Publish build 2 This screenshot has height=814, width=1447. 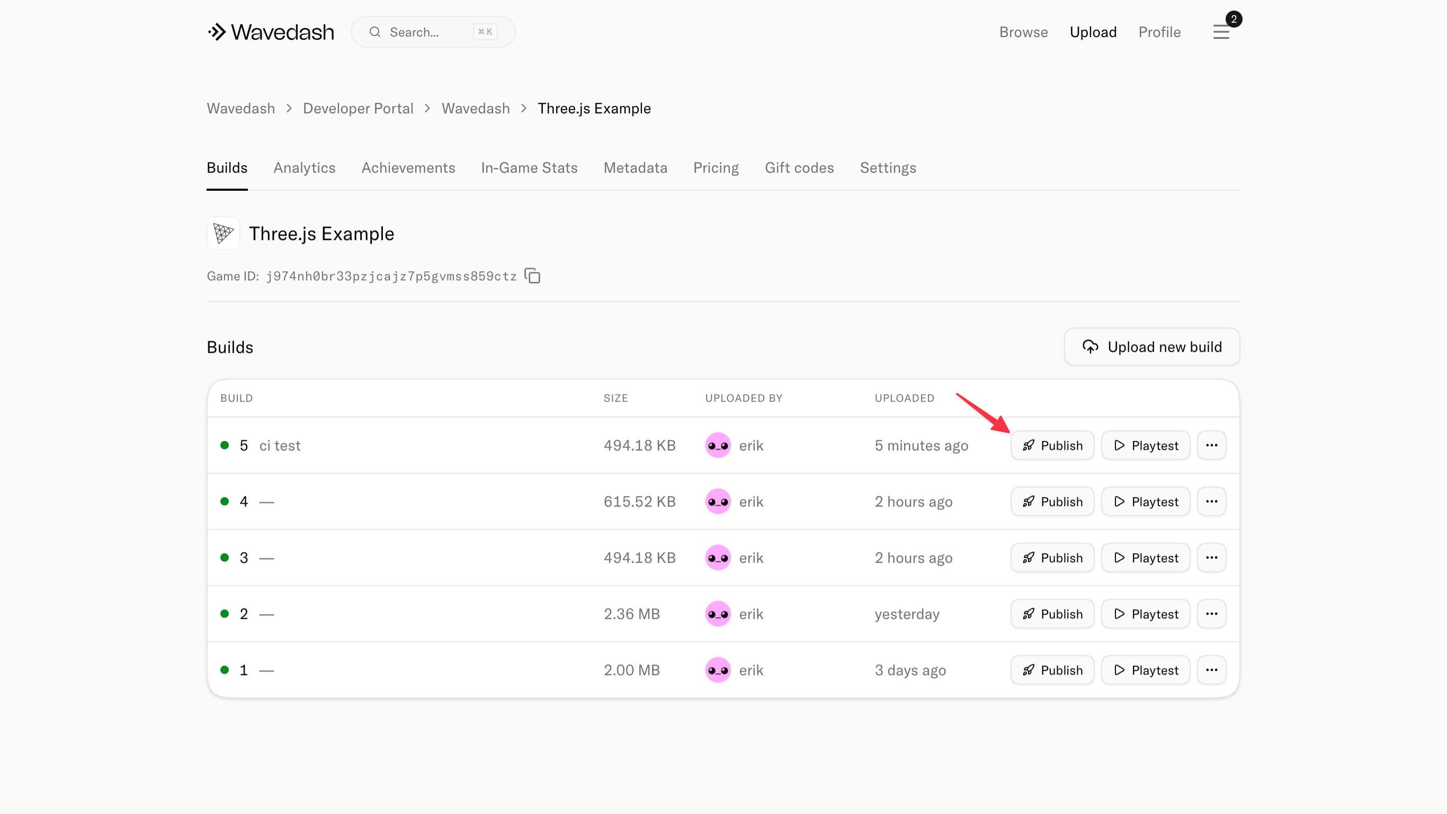pos(1052,614)
